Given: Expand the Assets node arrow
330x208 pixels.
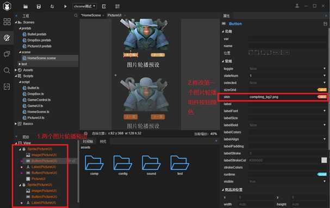Looking at the screenshot, I should click(16, 70).
